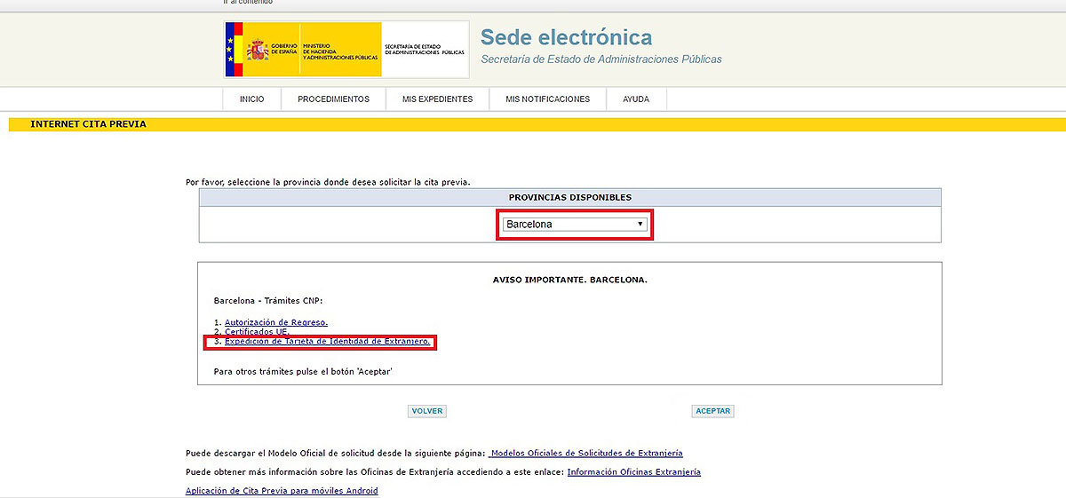The width and height of the screenshot is (1066, 498).
Task: Open the Cita Previa Android app link
Action: click(x=282, y=491)
